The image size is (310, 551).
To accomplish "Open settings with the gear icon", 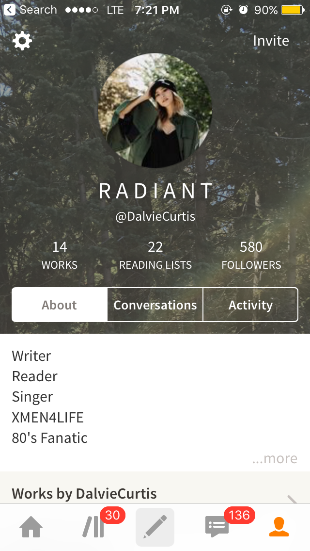I will 22,41.
